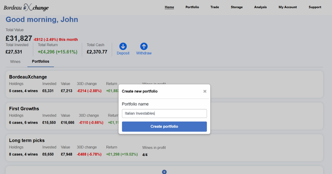Screen dimensions: 332x174
Task: Click 30D change -£214 (-2.88%)
Action: pyautogui.click(x=89, y=91)
